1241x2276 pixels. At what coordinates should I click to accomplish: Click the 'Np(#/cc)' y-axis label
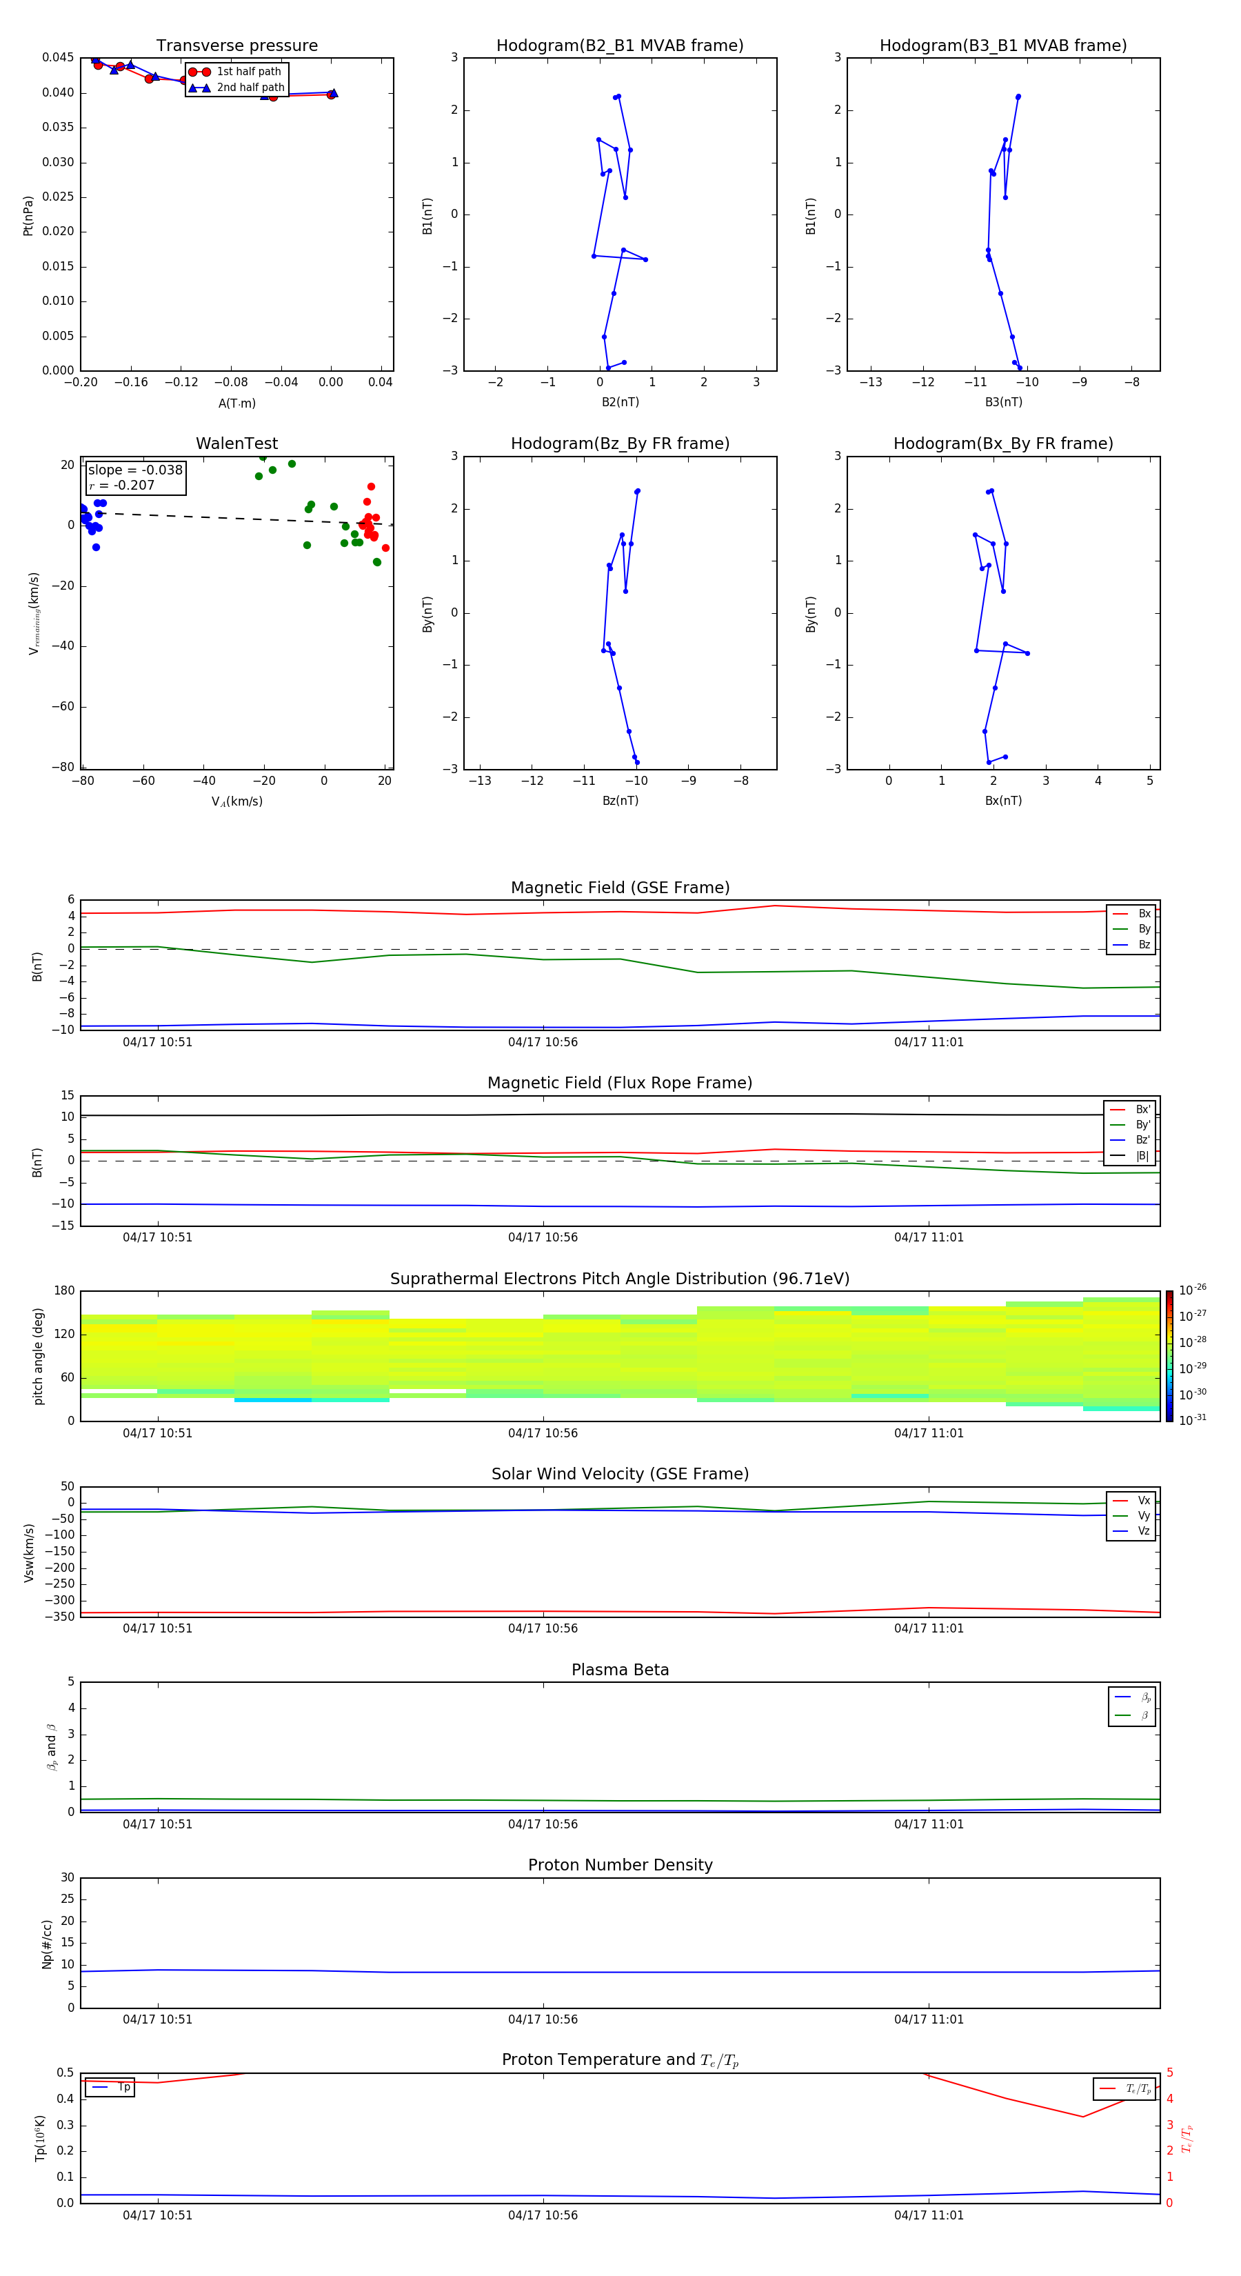(47, 1944)
